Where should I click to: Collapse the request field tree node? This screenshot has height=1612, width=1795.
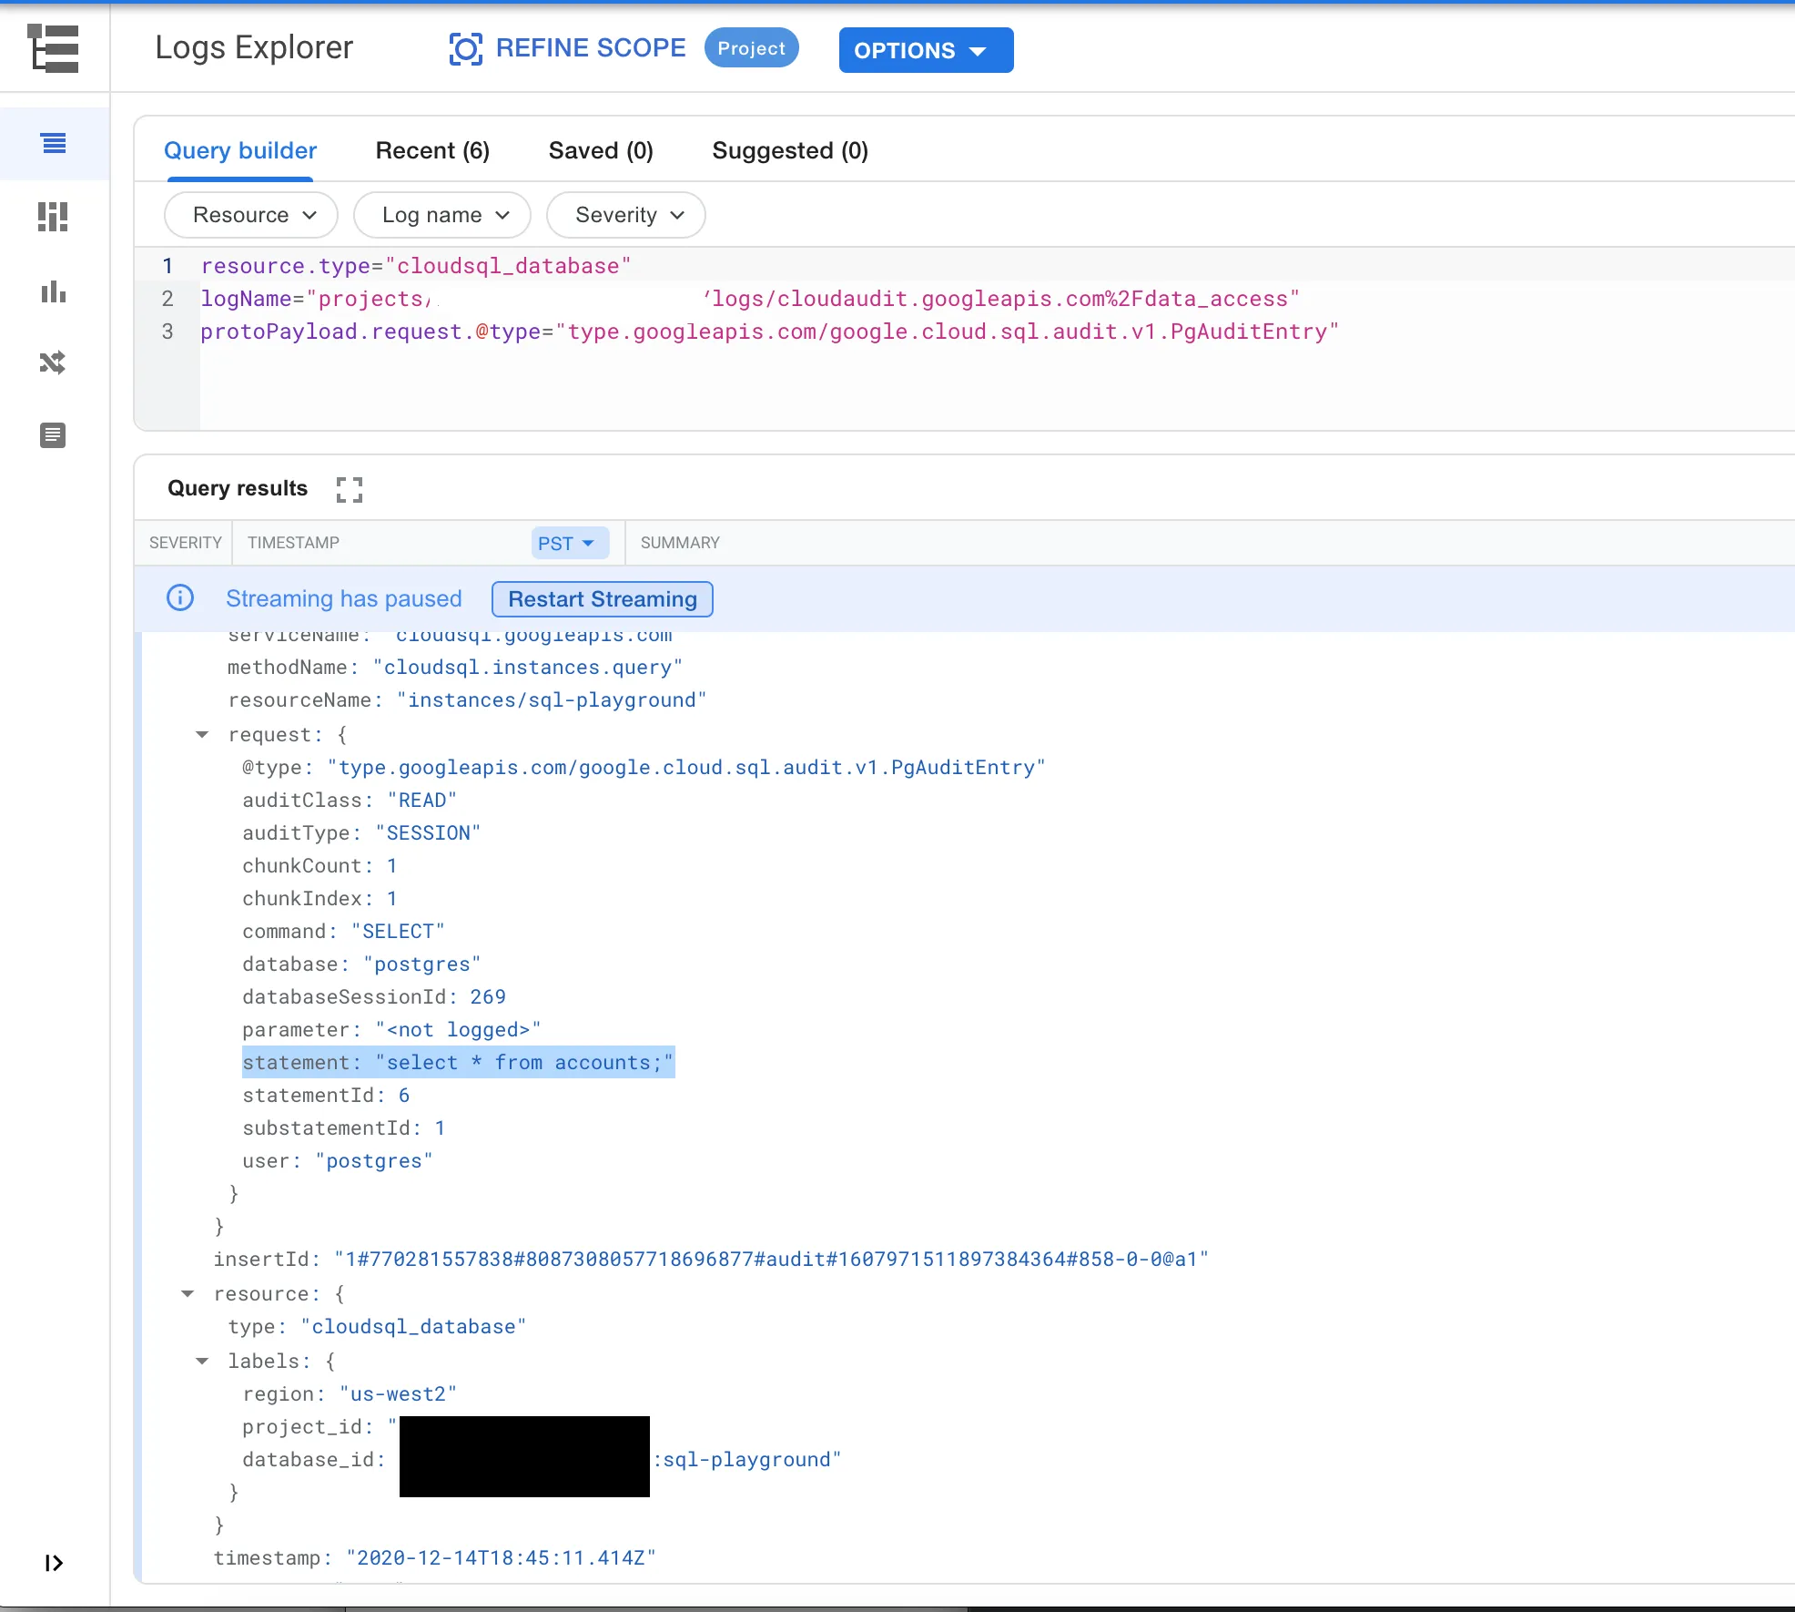coord(202,735)
